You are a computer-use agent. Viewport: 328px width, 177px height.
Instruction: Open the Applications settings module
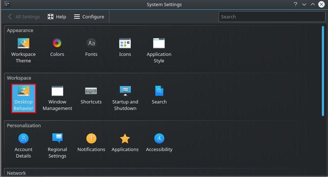pyautogui.click(x=125, y=143)
